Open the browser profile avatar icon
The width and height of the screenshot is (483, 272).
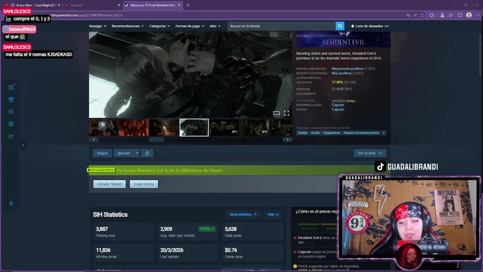coord(469,15)
